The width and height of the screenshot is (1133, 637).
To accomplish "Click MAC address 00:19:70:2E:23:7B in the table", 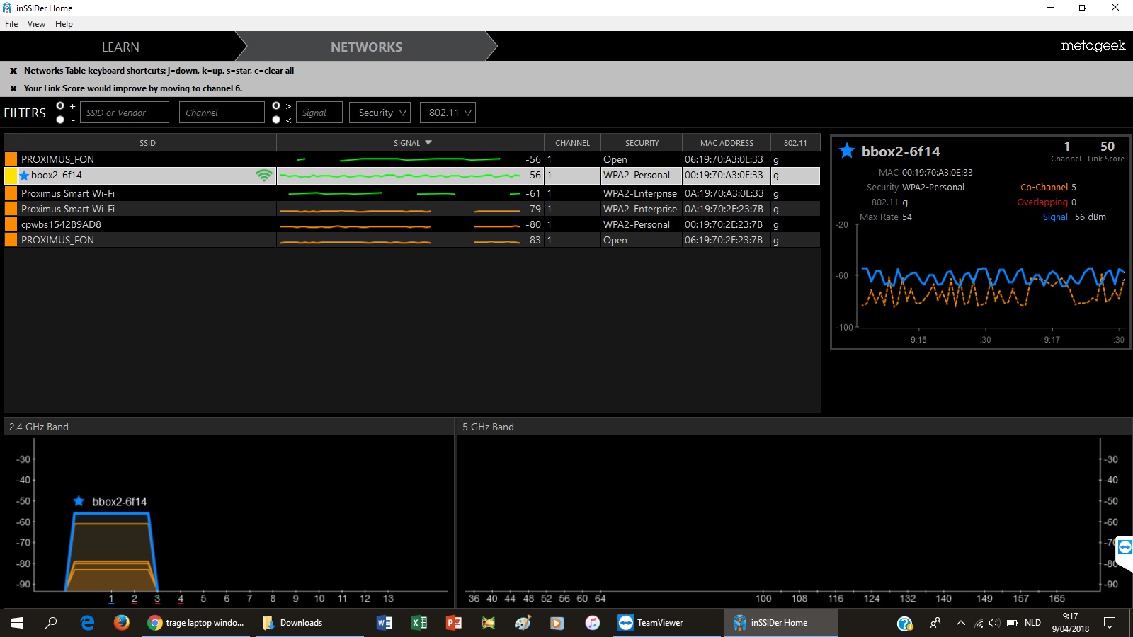I will (x=724, y=224).
